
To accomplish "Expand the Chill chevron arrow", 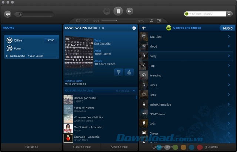I will (x=229, y=124).
